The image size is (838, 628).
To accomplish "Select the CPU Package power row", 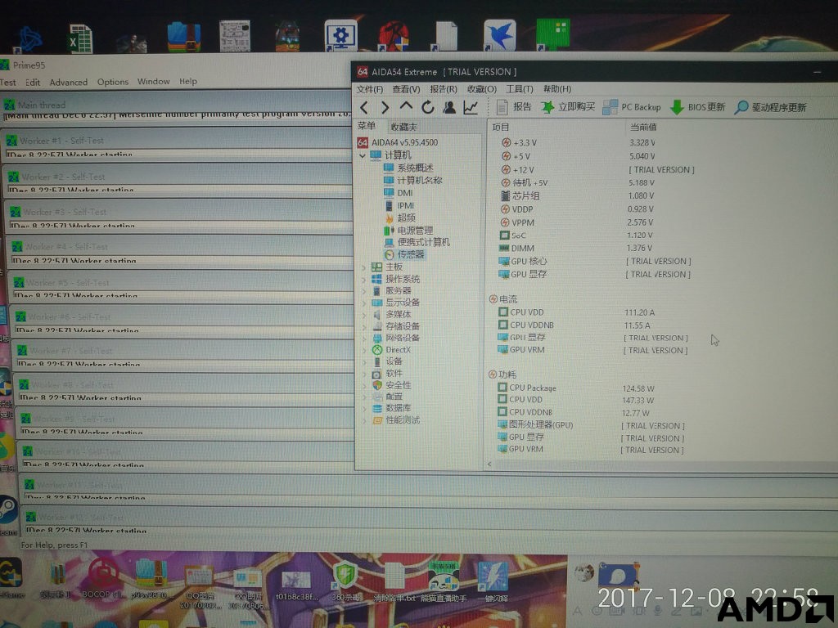I will (x=576, y=388).
